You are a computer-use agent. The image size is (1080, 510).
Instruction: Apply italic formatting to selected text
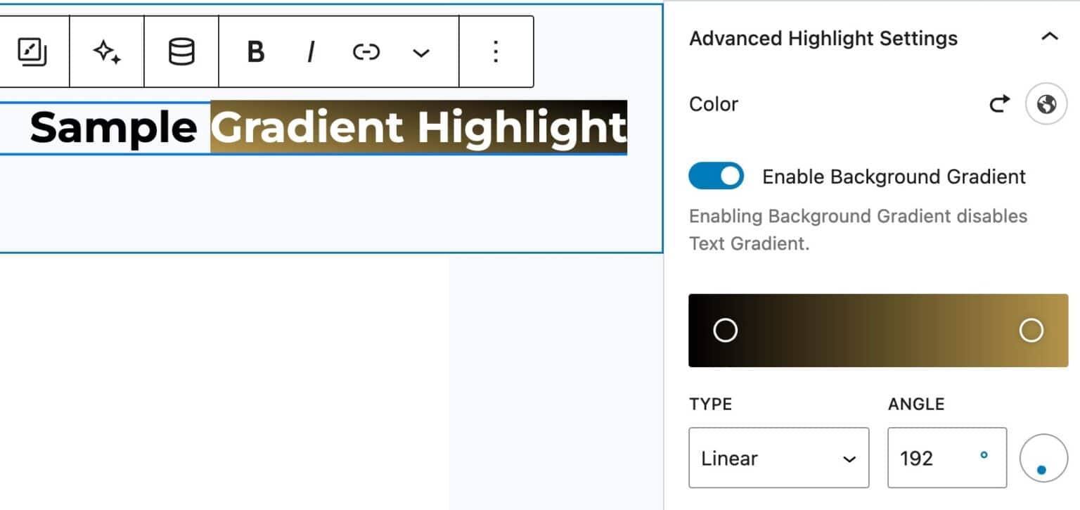click(x=310, y=51)
